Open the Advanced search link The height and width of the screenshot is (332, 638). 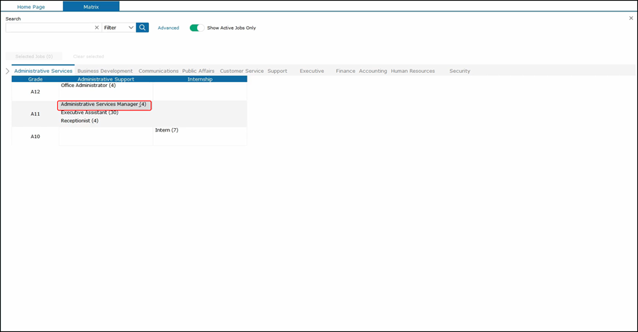[x=168, y=28]
